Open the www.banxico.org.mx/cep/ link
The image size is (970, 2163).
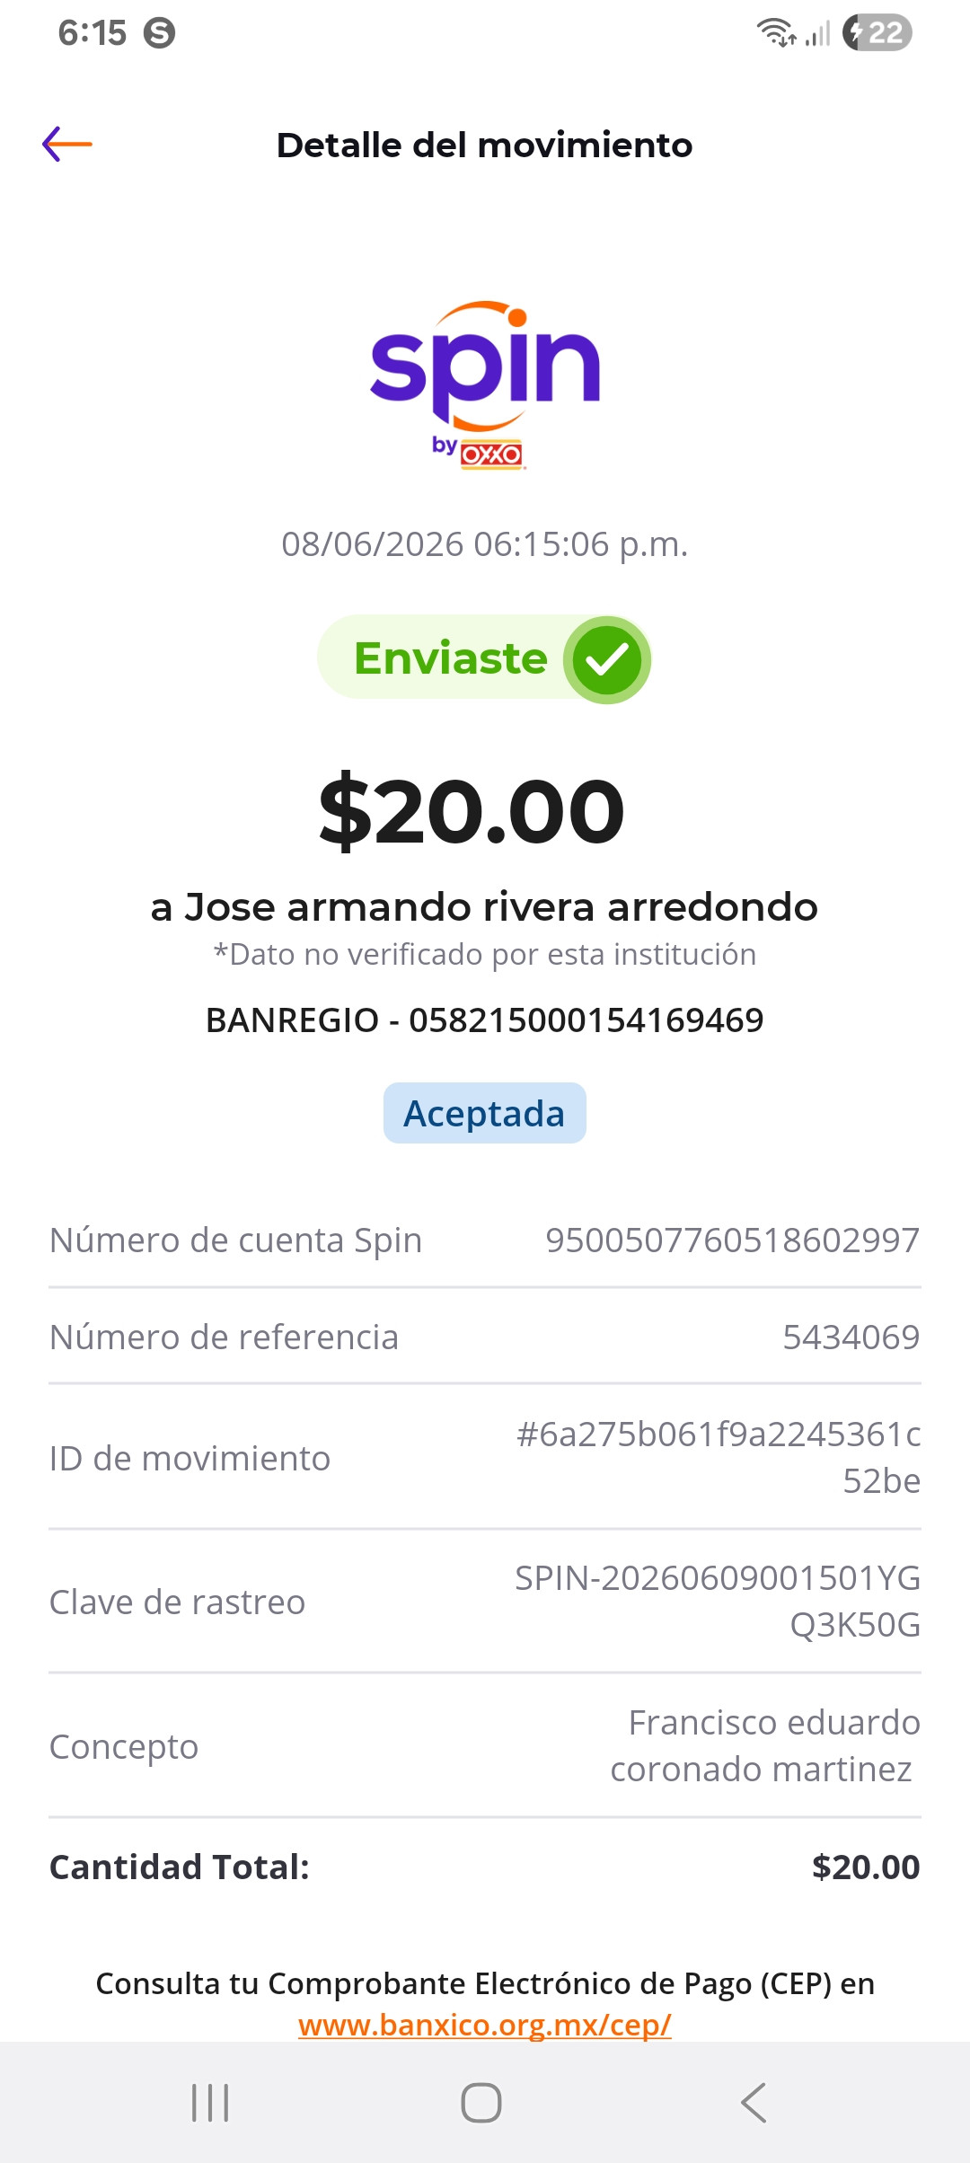(x=485, y=2025)
